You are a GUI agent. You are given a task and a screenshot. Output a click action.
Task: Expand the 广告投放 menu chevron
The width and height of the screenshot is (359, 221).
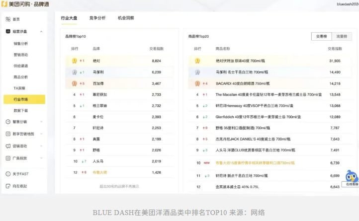[x=41, y=158]
